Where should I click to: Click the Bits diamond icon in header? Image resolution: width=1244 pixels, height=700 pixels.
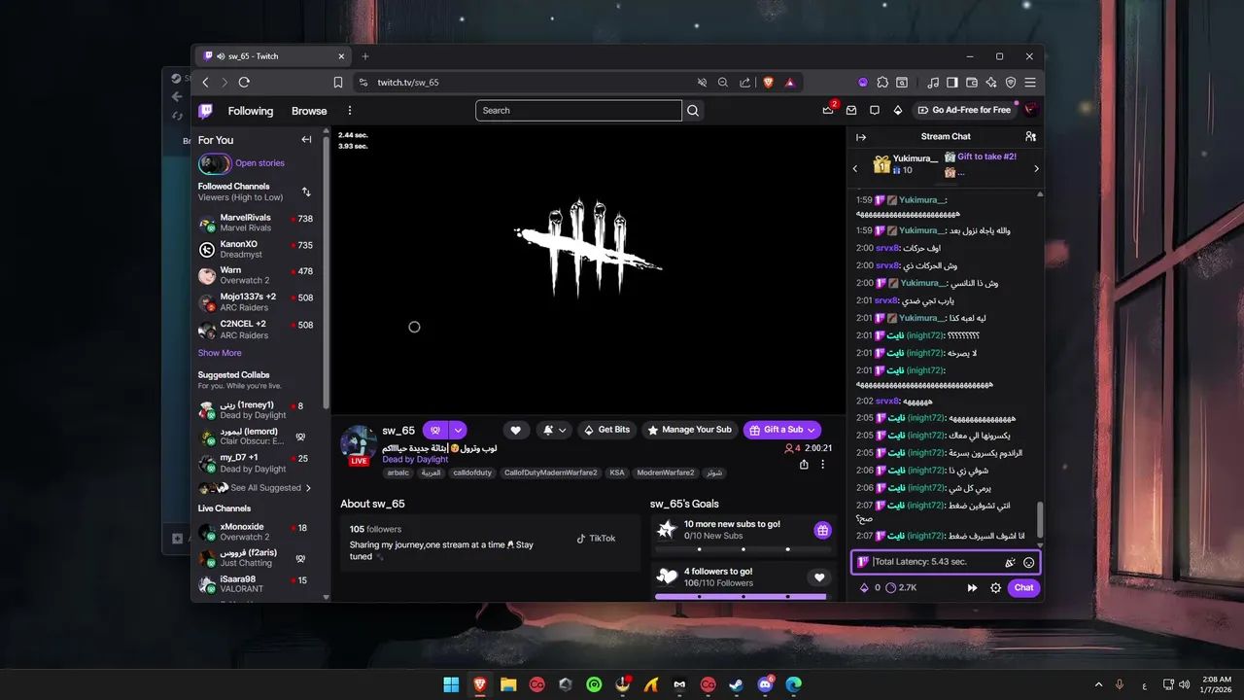tap(898, 111)
